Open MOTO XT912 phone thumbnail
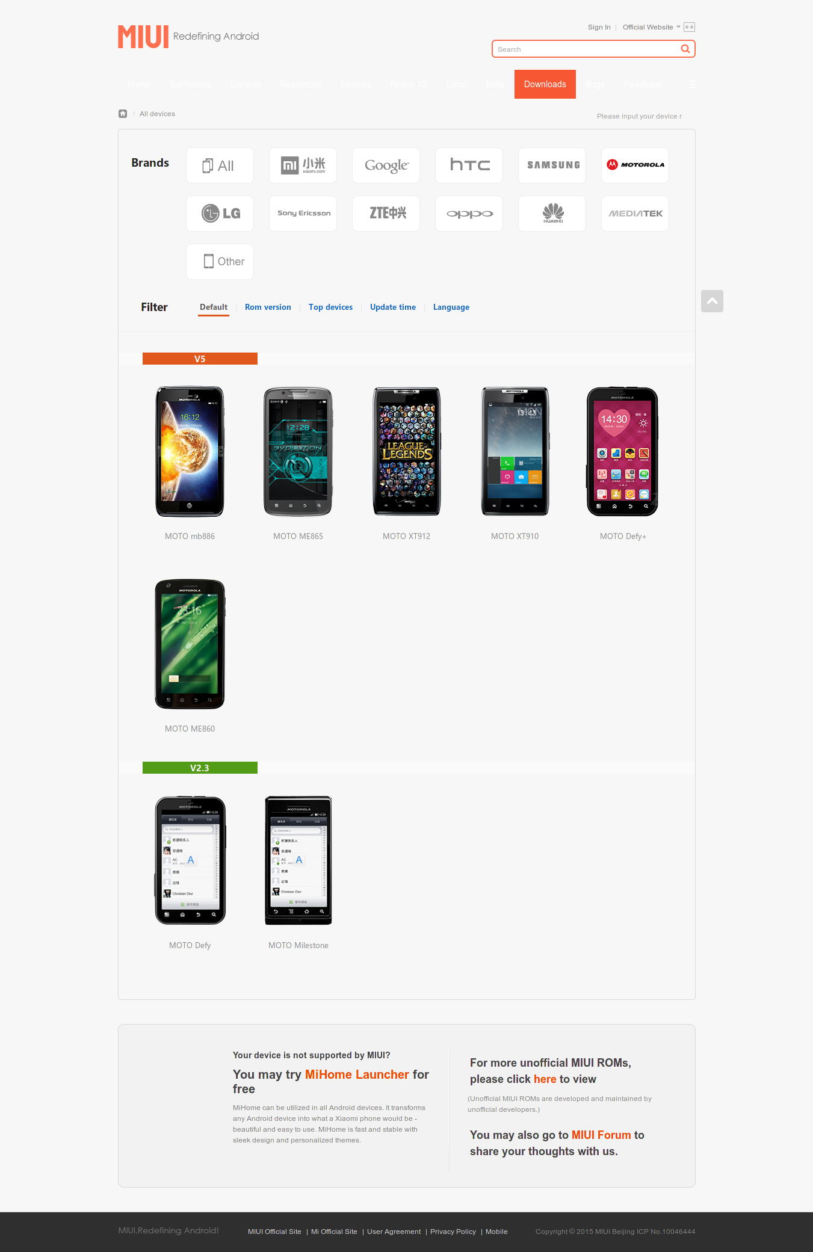 [x=407, y=451]
